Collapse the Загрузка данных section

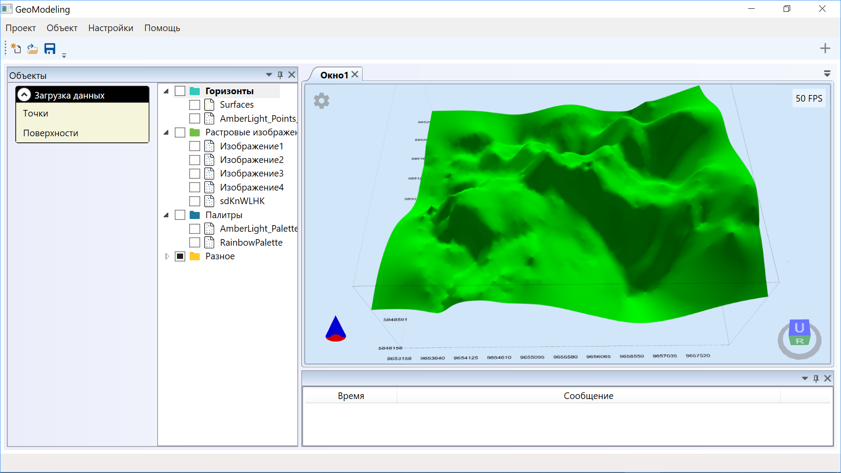click(x=24, y=95)
